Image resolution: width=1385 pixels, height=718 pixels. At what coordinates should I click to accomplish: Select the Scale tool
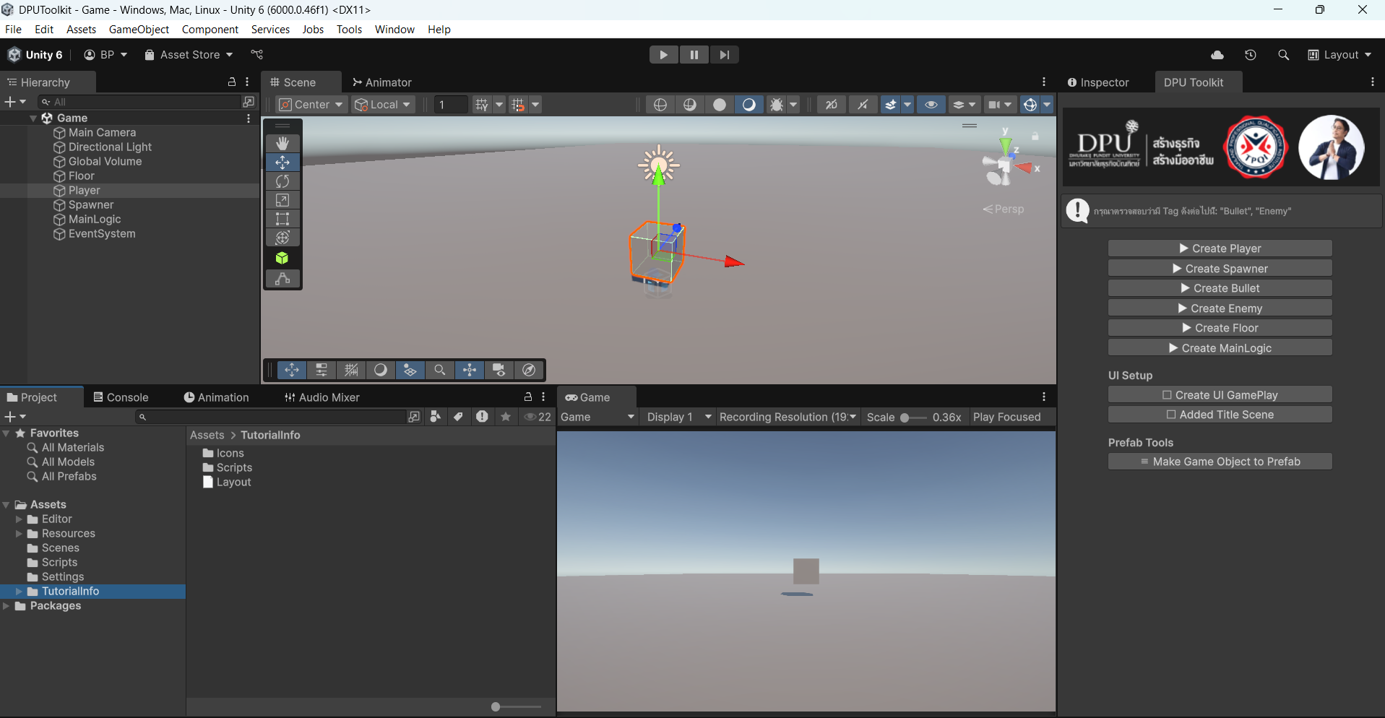(x=282, y=200)
